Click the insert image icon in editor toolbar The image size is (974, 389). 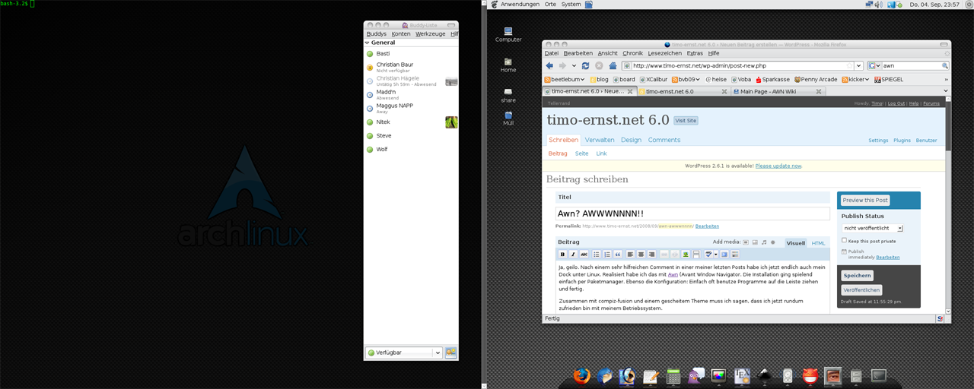click(685, 255)
